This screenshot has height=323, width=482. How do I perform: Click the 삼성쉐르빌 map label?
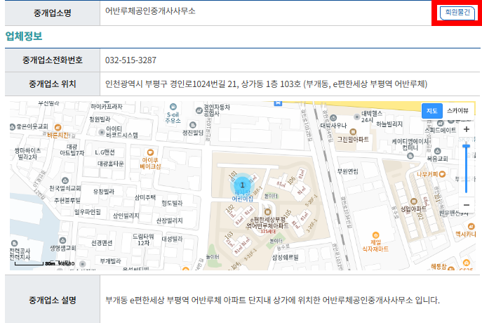click(285, 257)
